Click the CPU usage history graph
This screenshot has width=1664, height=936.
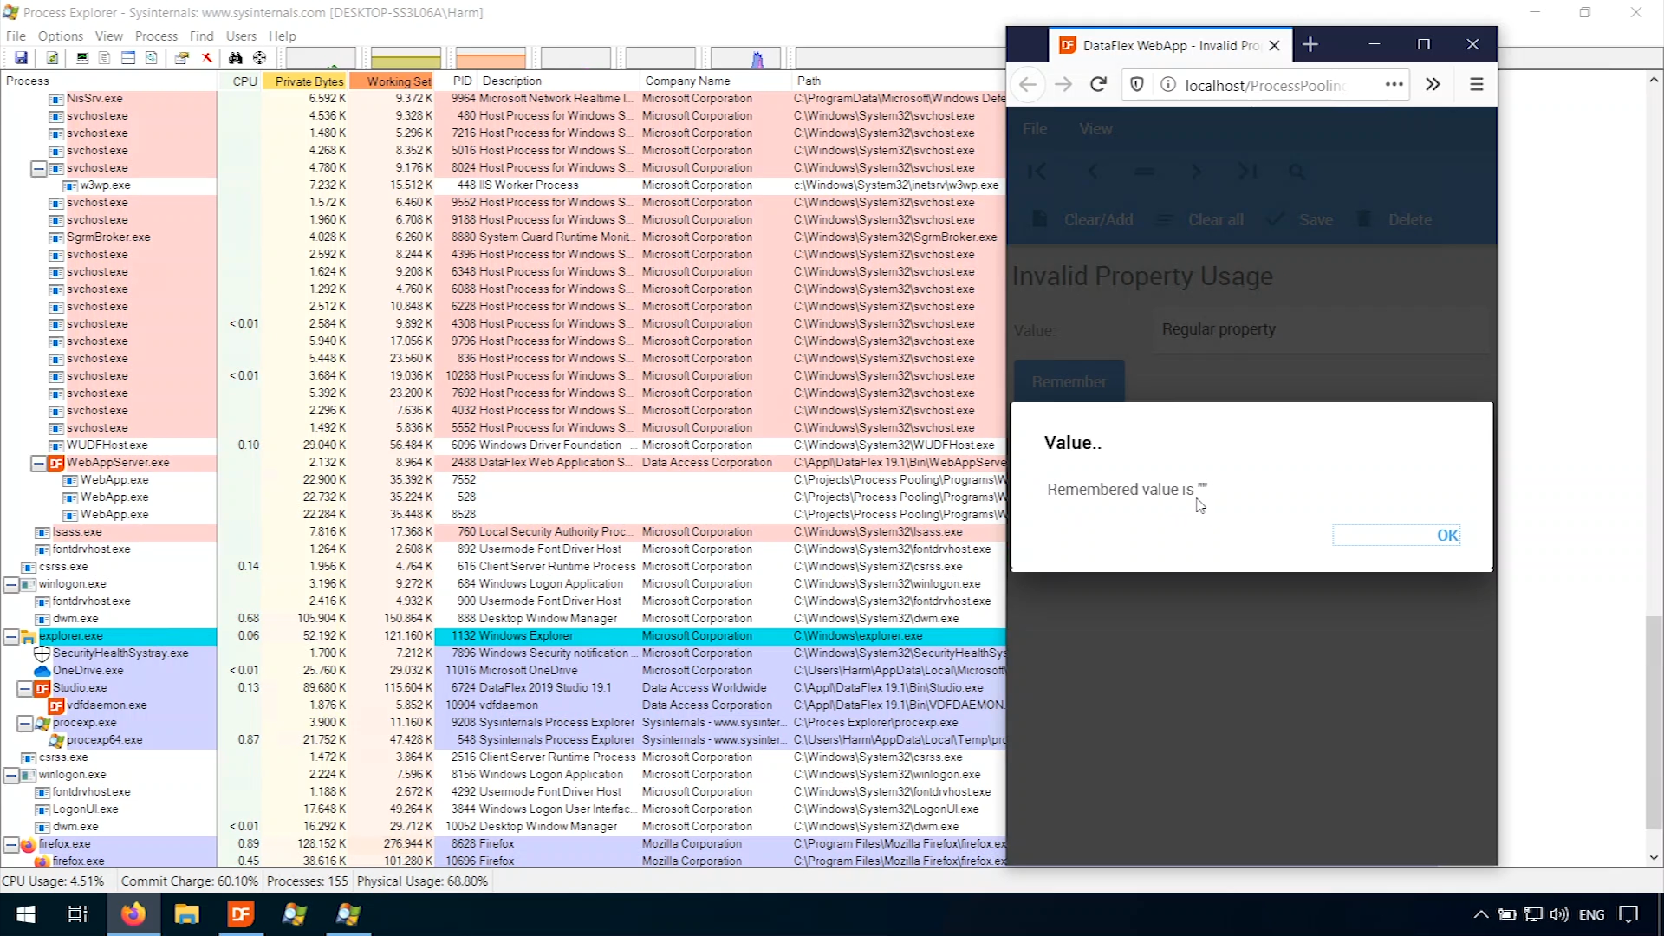click(320, 59)
